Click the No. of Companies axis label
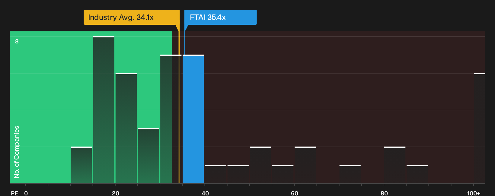The width and height of the screenshot is (495, 196). 17,152
